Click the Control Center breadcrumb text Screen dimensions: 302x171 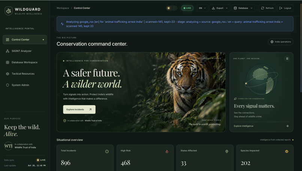click(82, 8)
